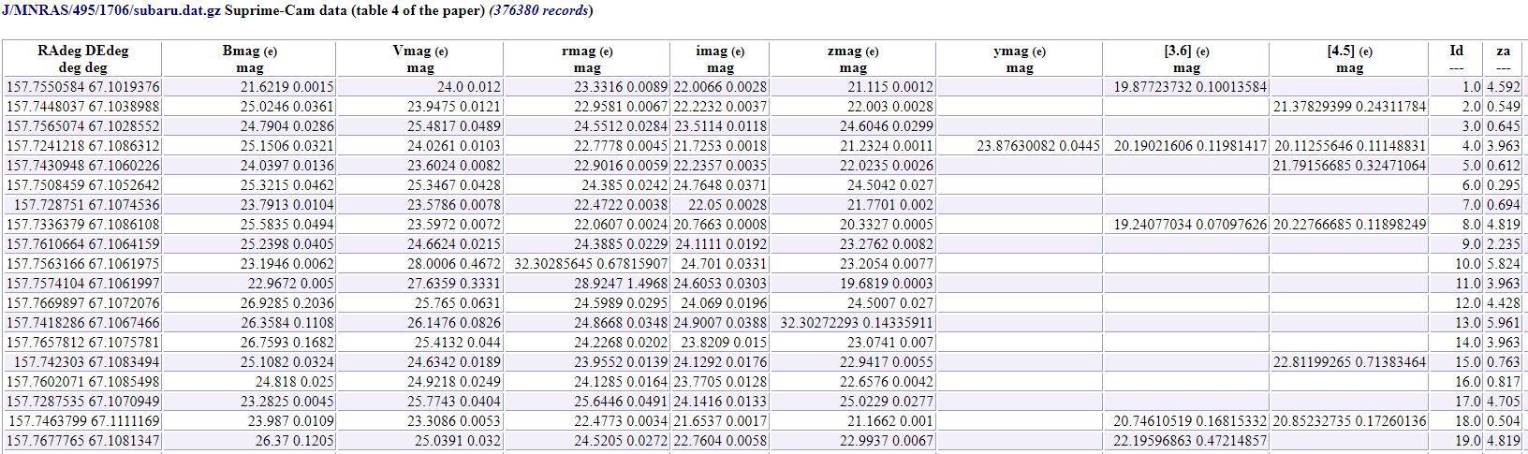The height and width of the screenshot is (454, 1528).
Task: Click [3.6] value 22.19596863 0.47214857
Action: coord(1190,441)
